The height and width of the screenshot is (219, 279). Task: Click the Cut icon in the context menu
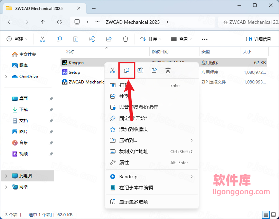(x=113, y=70)
